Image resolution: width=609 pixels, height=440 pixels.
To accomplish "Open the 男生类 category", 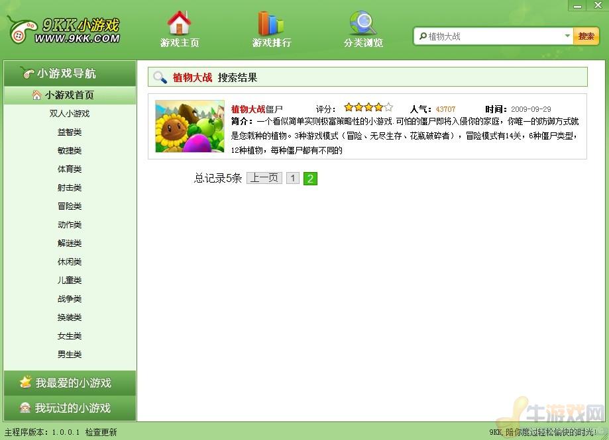I will pos(70,354).
